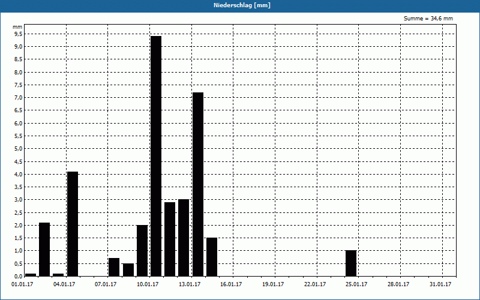
Task: Click the 2,0 mm bar before 10.01.17
Action: [x=142, y=251]
